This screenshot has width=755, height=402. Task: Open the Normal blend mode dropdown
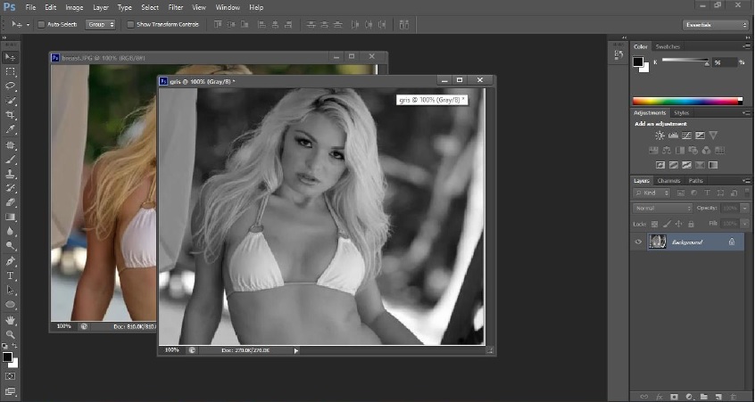point(661,208)
